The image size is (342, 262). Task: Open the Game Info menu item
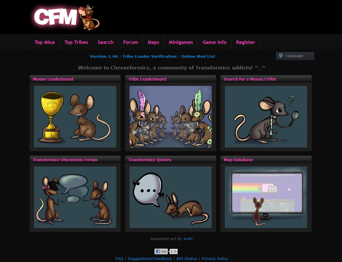pos(214,42)
